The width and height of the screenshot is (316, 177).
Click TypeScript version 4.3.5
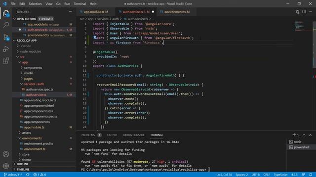[294, 175]
